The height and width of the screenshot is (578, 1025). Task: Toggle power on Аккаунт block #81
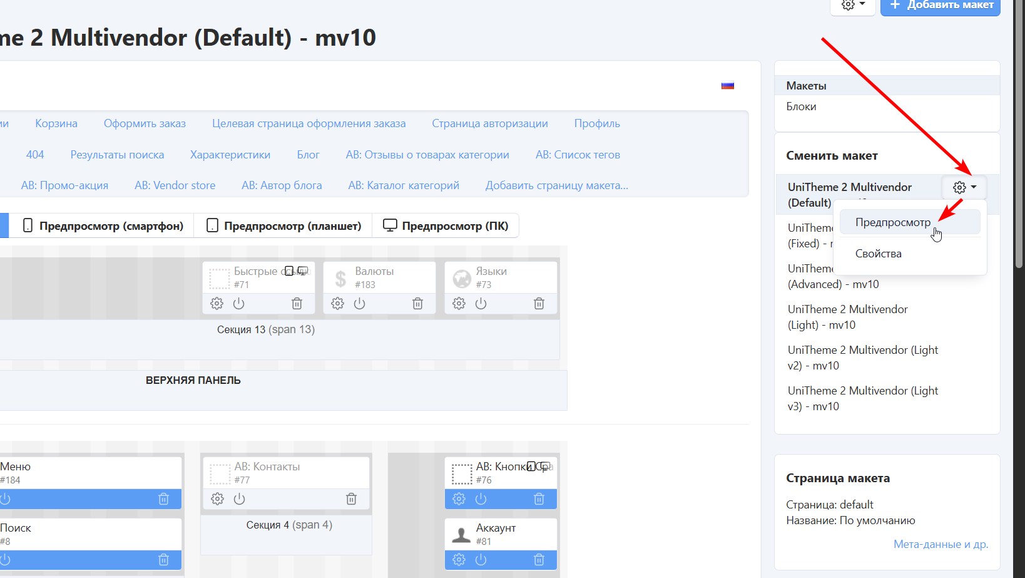pyautogui.click(x=481, y=560)
